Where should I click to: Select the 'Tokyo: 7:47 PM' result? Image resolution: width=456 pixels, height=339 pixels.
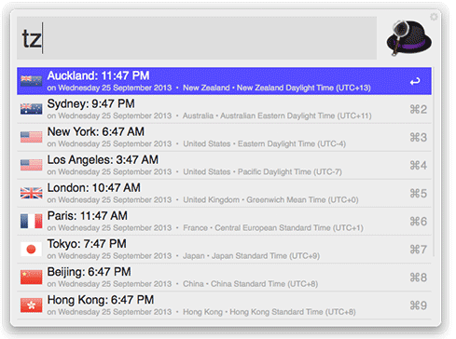pos(224,250)
